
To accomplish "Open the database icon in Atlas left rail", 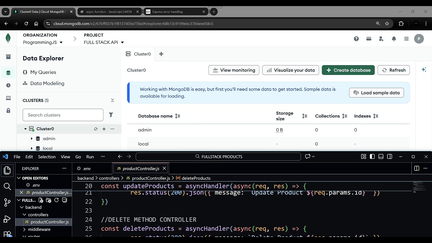I will point(8,73).
